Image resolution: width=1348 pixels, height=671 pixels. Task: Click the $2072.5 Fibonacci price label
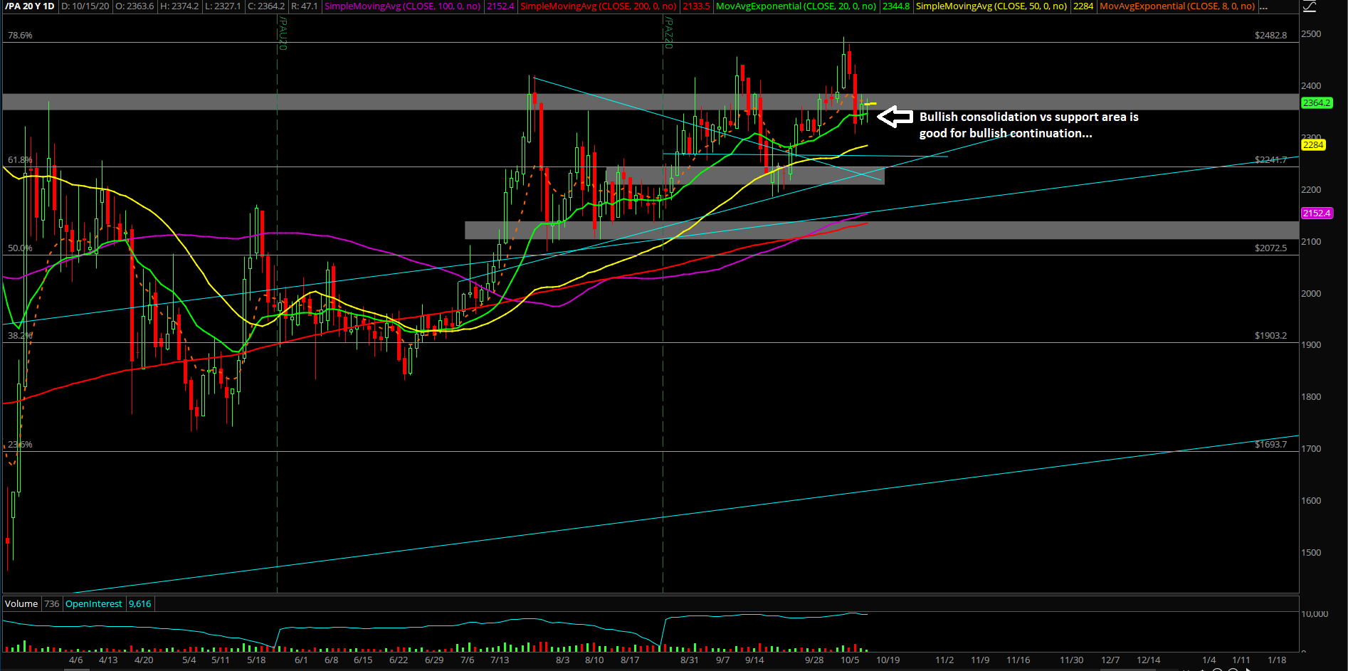(x=1270, y=248)
